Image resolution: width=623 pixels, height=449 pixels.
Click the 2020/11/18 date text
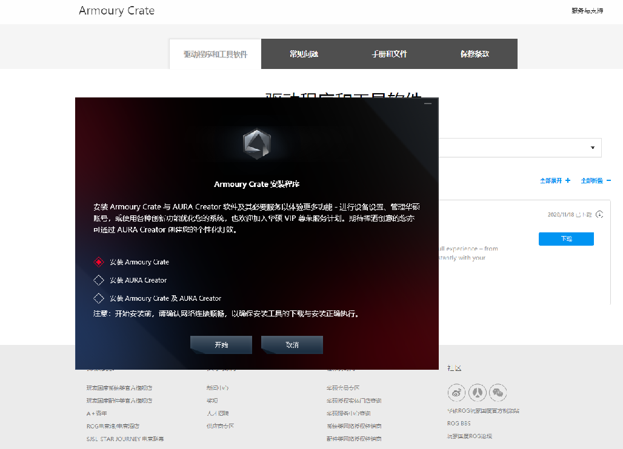click(561, 215)
